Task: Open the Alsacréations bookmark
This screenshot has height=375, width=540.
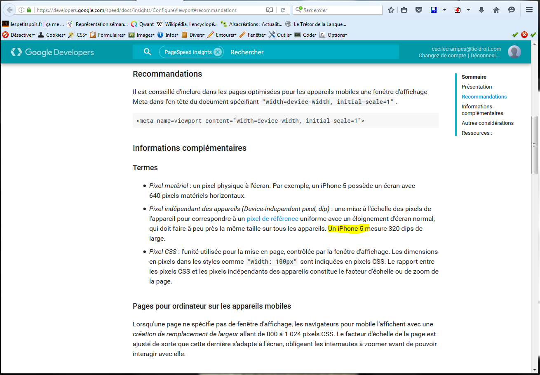Action: tap(251, 24)
